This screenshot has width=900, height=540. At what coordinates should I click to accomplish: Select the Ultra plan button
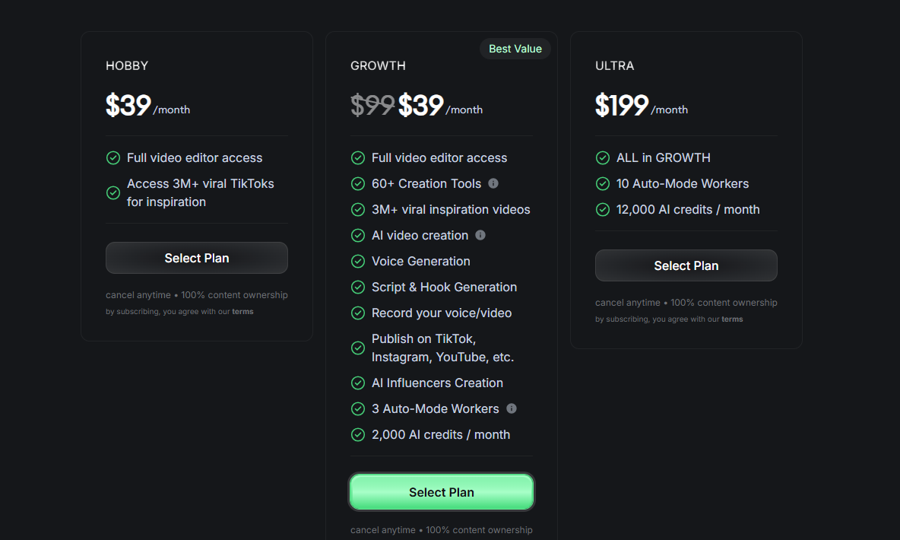click(x=686, y=265)
